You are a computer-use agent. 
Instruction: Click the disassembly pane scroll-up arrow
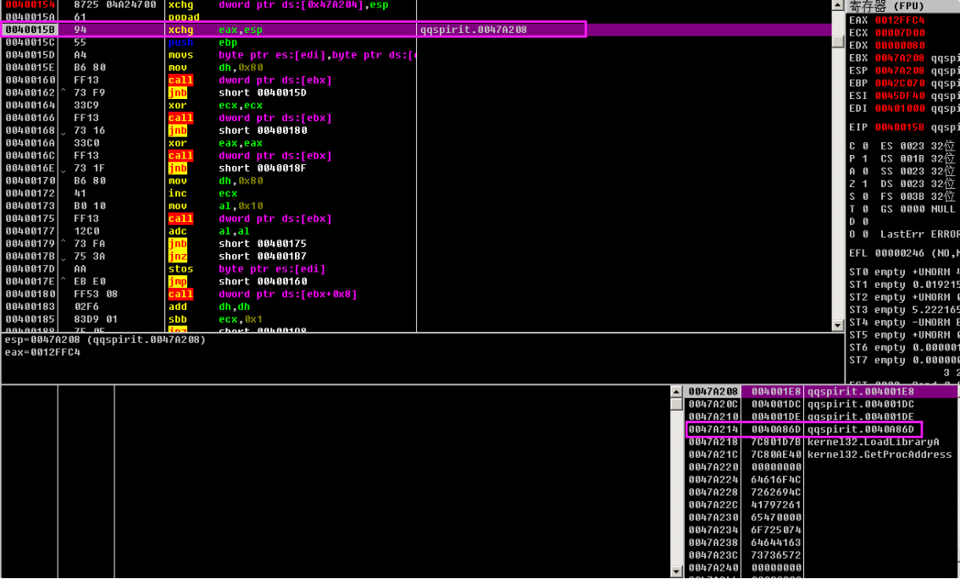point(838,5)
